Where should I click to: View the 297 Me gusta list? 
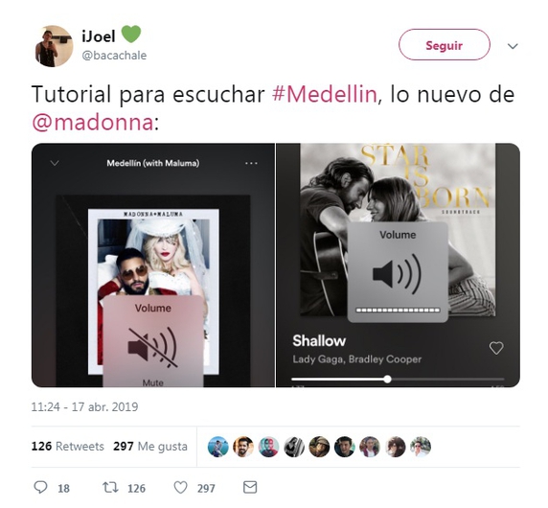tap(149, 446)
